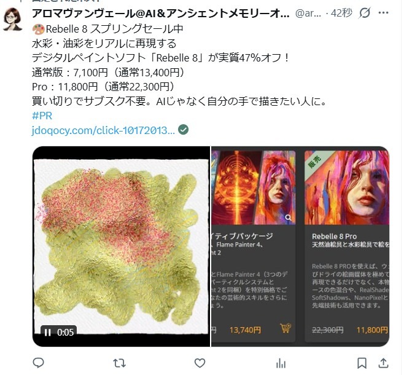
Task: Open the gold foil painting video
Action: click(x=121, y=247)
